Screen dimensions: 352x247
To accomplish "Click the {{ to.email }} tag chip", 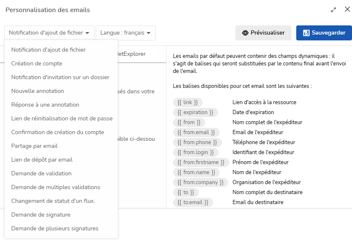I will pyautogui.click(x=193, y=202).
